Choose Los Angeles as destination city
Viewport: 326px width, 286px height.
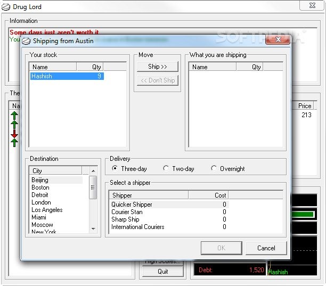tap(56, 210)
